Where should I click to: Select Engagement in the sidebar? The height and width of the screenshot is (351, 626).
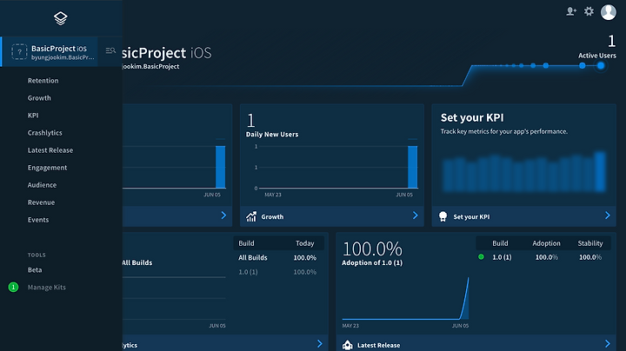click(47, 168)
